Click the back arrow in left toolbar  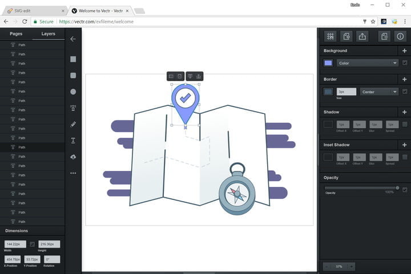(x=73, y=39)
